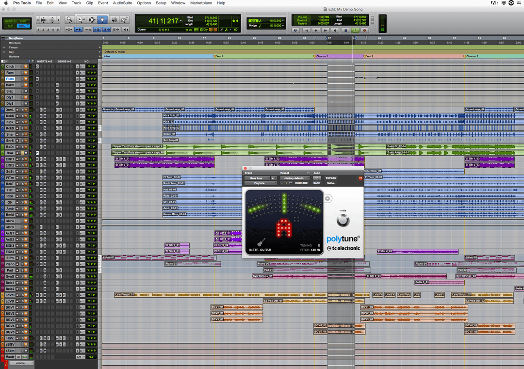Click the green Play transport button
This screenshot has height=369, width=524.
tap(355, 31)
